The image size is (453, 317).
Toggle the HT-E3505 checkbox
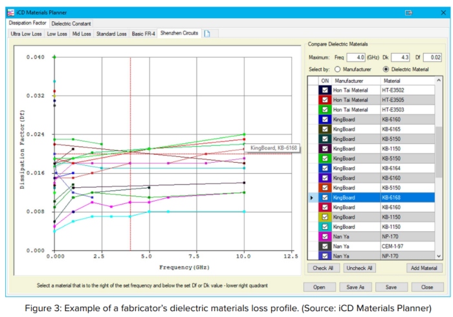325,100
